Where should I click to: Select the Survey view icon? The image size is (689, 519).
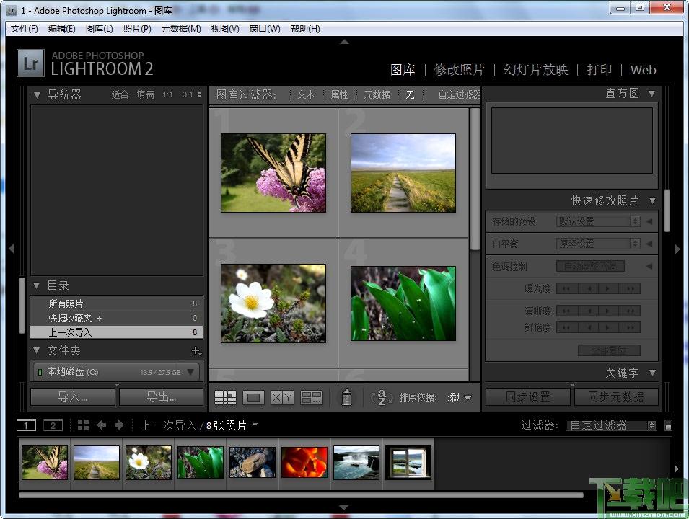click(x=311, y=397)
